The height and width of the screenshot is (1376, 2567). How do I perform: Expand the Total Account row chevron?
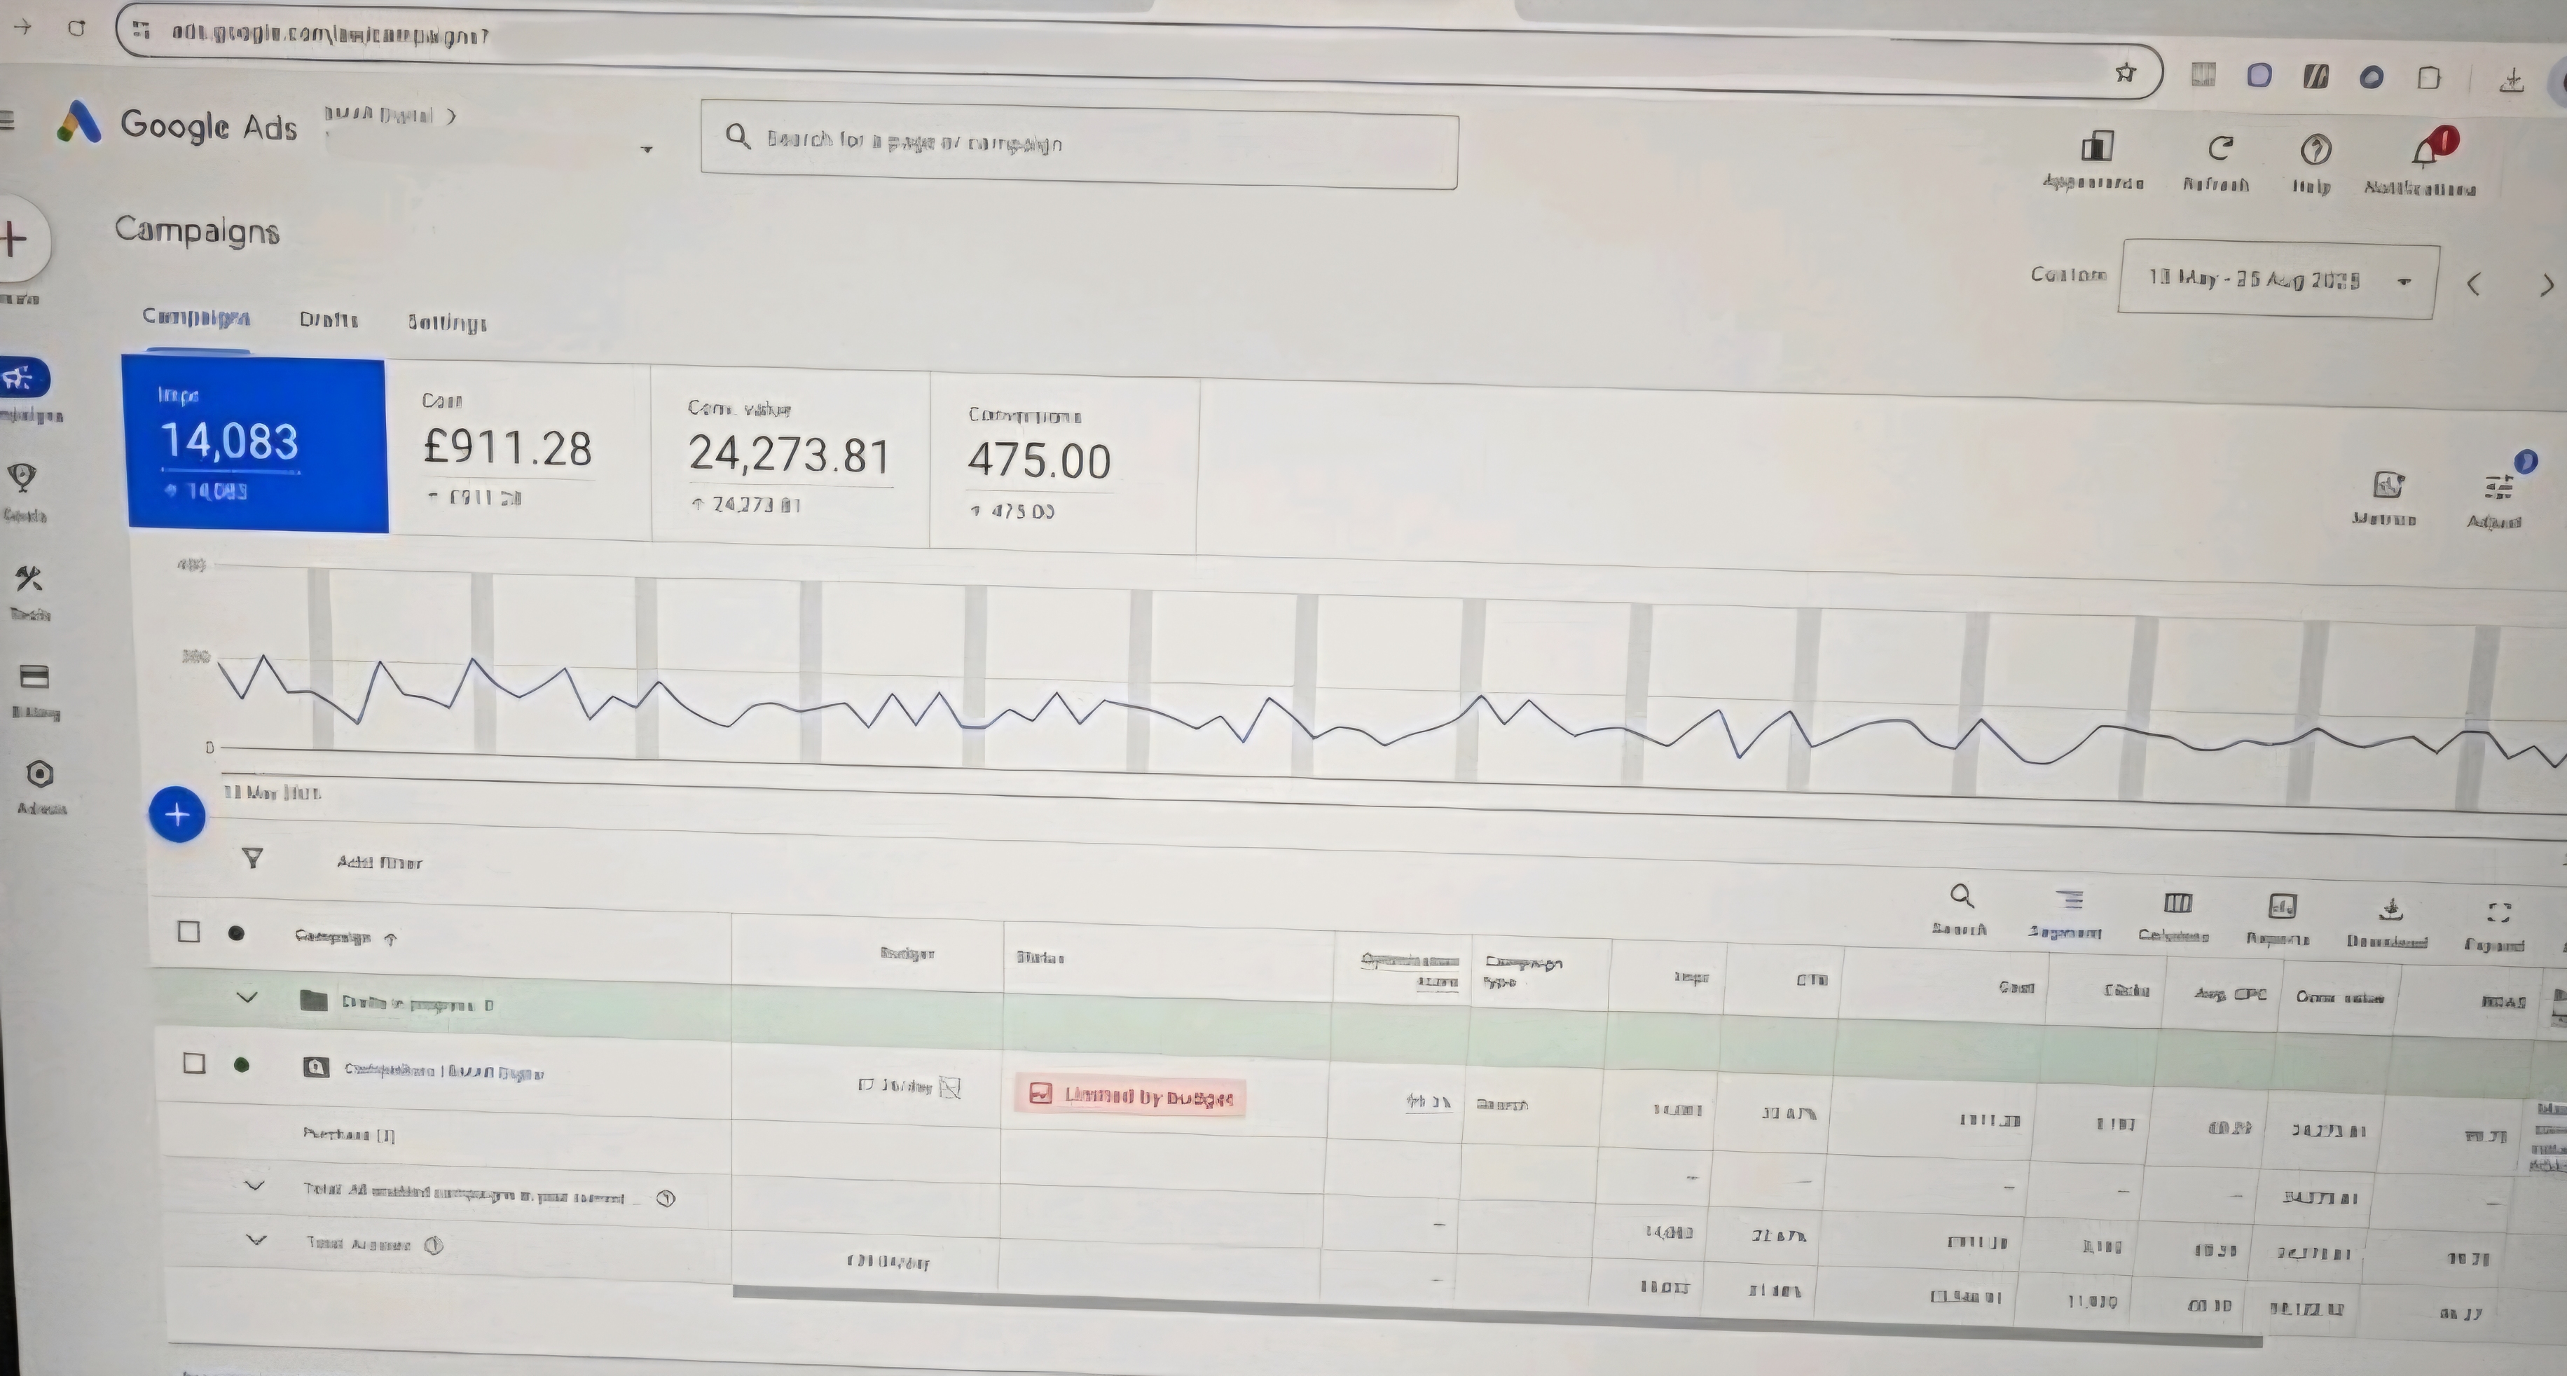point(256,1241)
